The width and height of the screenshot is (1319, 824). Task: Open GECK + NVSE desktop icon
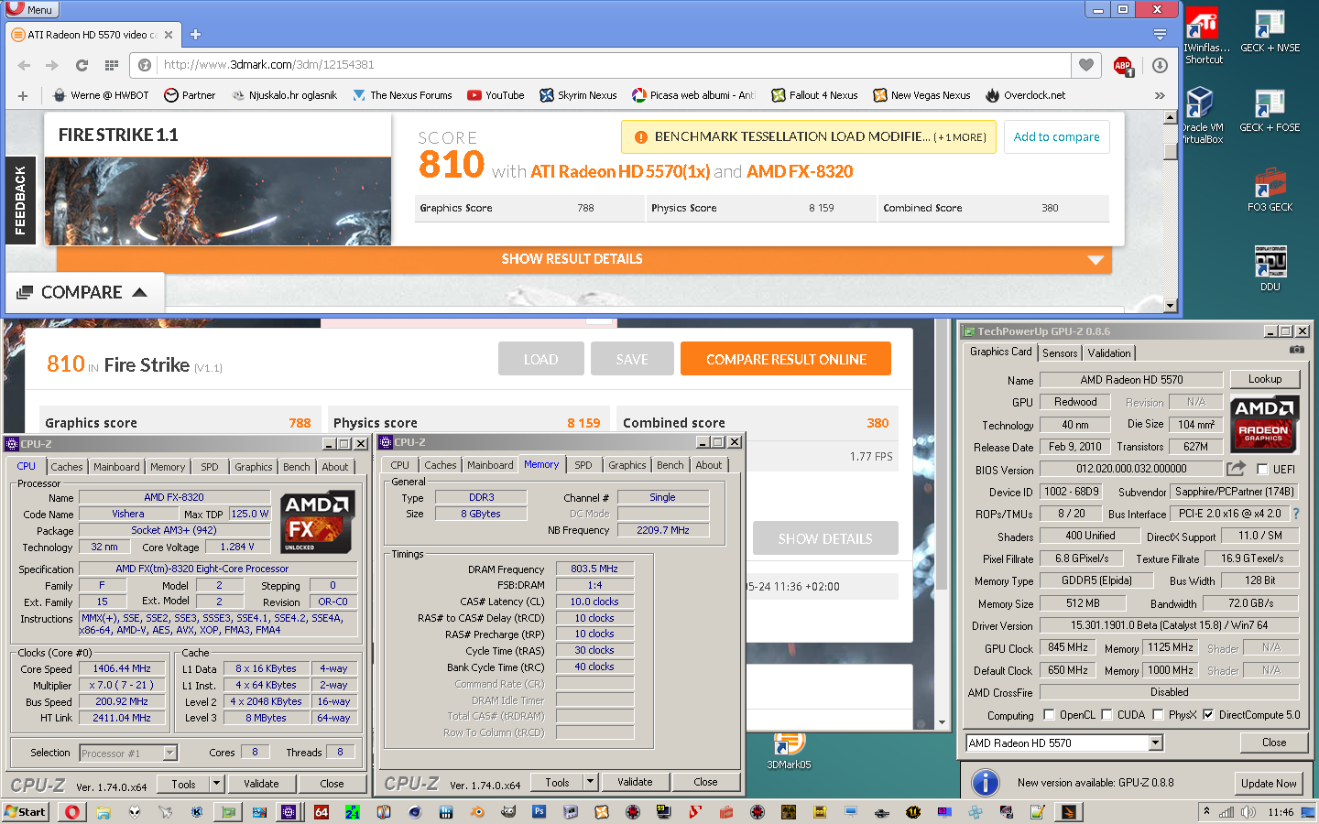1270,31
